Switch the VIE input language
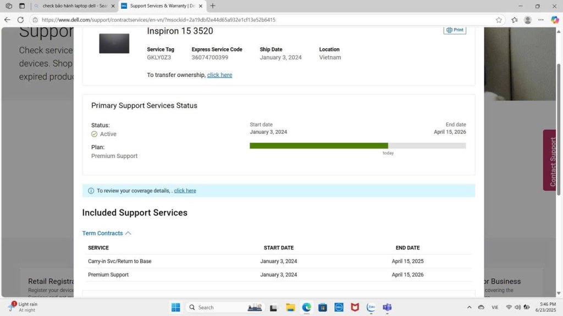Image resolution: width=563 pixels, height=316 pixels. (495, 307)
